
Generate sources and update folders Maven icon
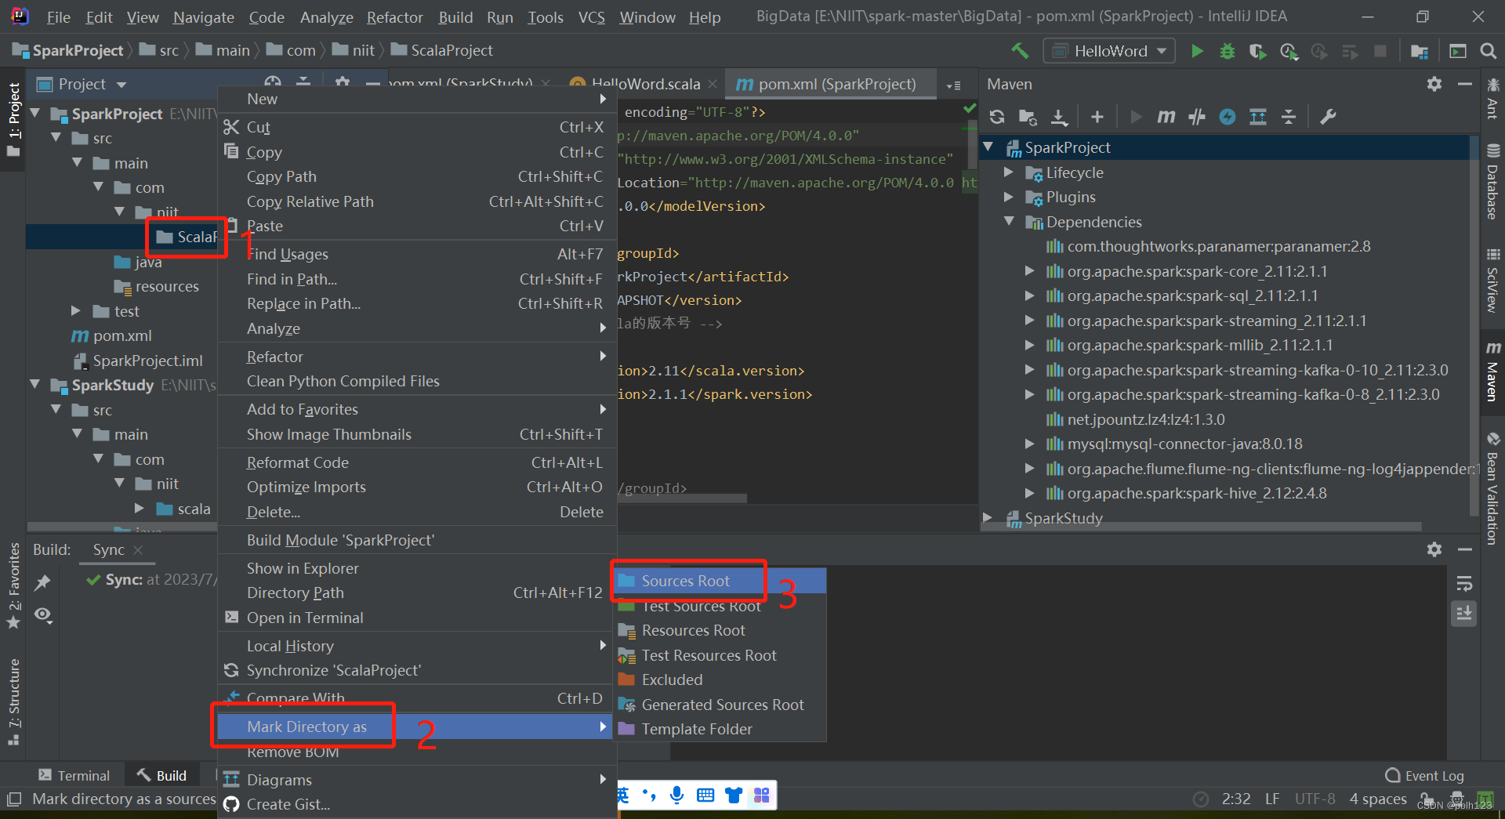(x=1028, y=117)
